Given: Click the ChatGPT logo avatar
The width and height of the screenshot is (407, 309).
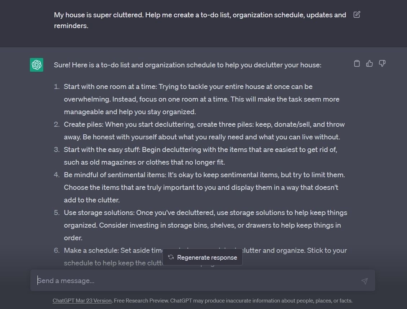Looking at the screenshot, I should (x=37, y=65).
